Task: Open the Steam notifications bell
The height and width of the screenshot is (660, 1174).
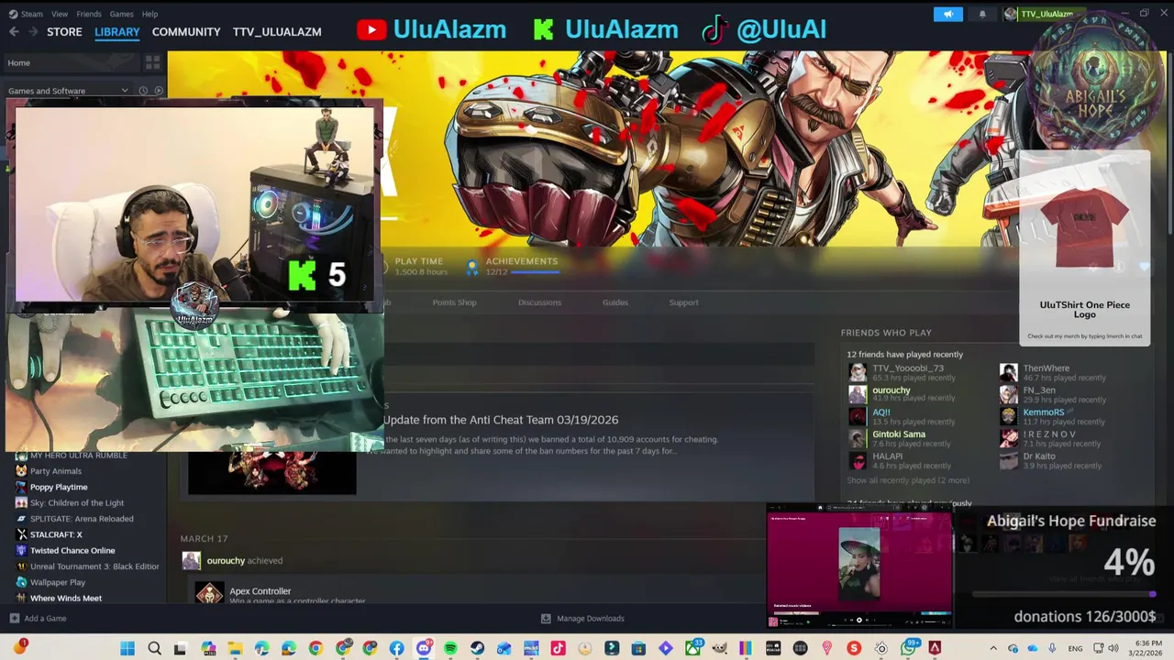Action: 982,14
